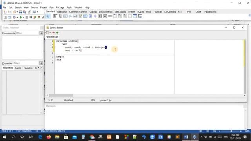This screenshot has height=141, width=251.
Task: Expand hidden Object Inspector tabs arrow
Action: tap(42, 68)
